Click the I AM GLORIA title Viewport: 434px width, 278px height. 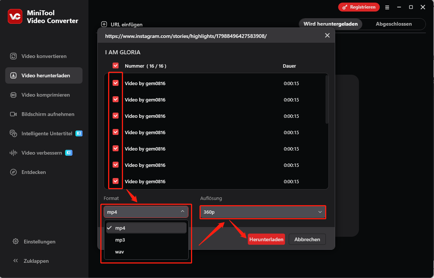click(123, 52)
